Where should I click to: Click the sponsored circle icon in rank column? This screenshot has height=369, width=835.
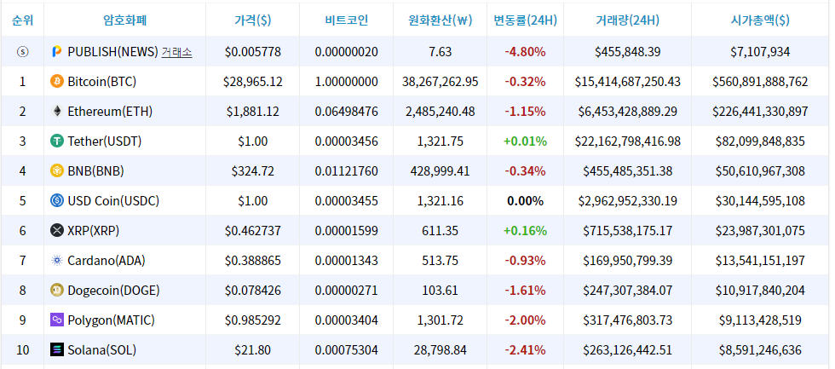point(22,52)
